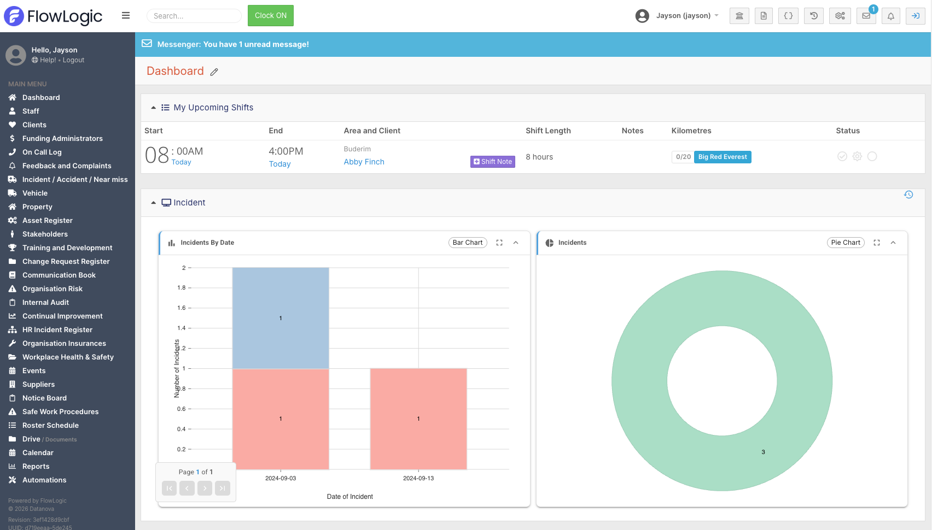The width and height of the screenshot is (932, 530).
Task: Open Staff in the main menu
Action: [x=31, y=111]
